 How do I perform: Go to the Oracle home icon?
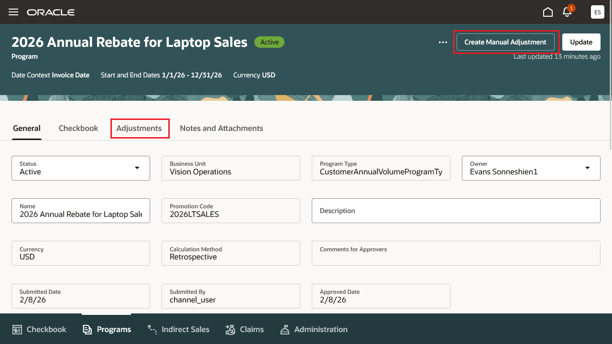pyautogui.click(x=548, y=12)
